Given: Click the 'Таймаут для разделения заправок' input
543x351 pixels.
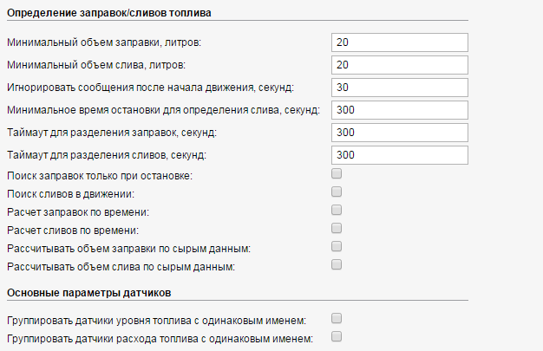Looking at the screenshot, I should point(399,133).
